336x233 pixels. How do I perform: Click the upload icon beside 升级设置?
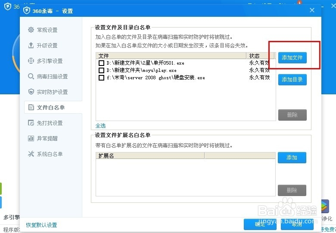[x=31, y=45]
